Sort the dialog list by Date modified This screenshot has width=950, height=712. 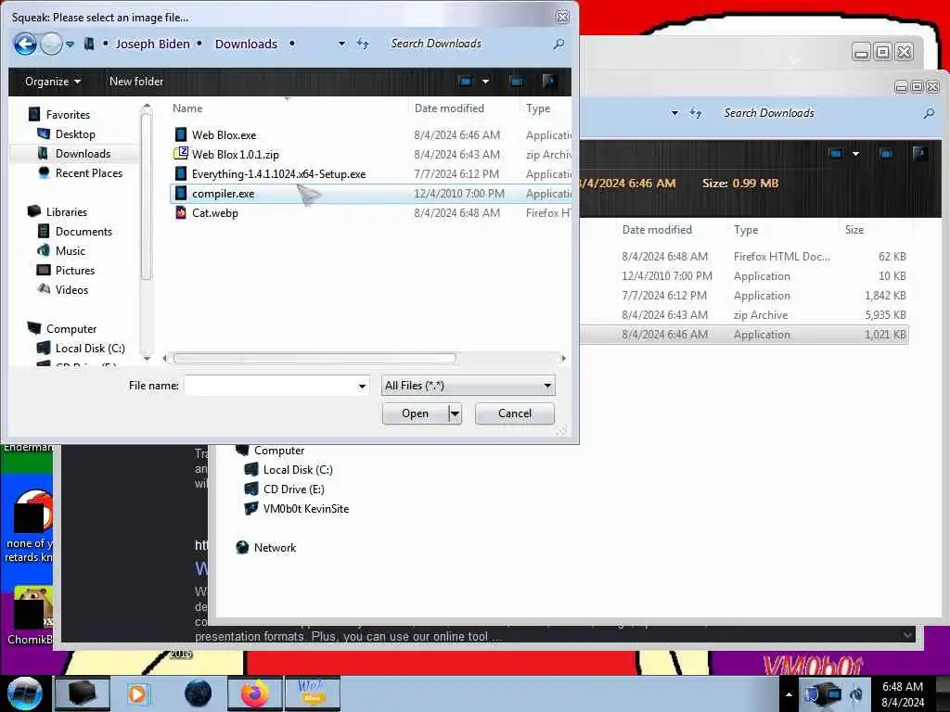[x=449, y=108]
